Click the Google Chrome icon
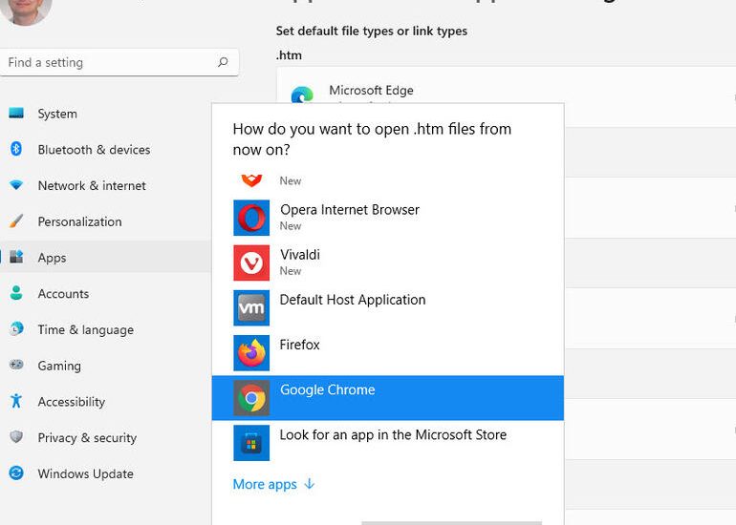The height and width of the screenshot is (525, 736). [251, 398]
